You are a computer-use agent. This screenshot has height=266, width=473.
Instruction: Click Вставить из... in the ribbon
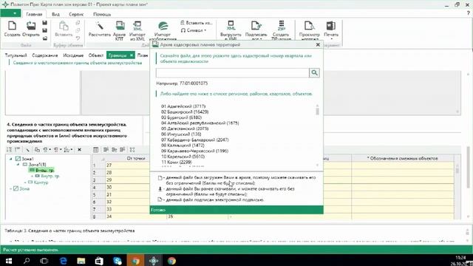point(197,23)
